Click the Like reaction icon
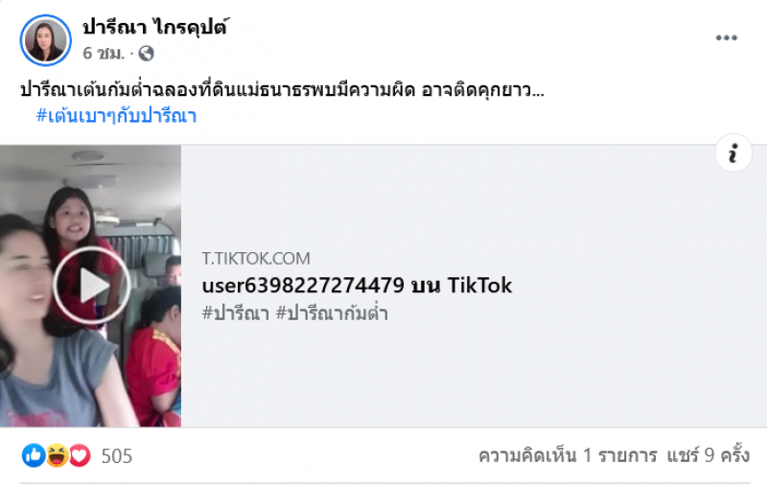 [34, 455]
